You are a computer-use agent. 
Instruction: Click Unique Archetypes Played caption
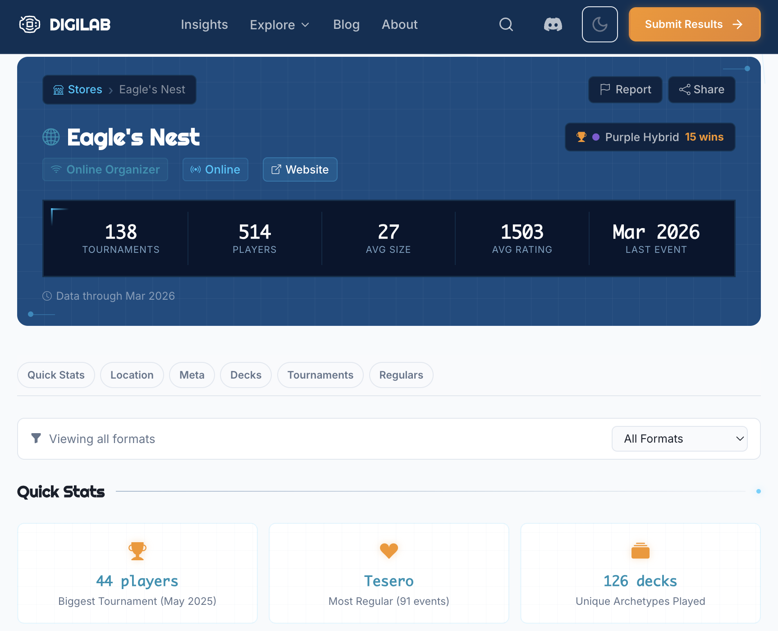(641, 601)
